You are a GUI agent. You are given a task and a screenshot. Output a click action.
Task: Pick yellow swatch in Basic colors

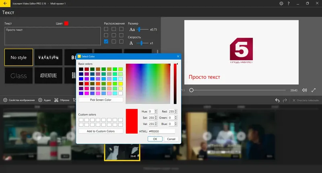pos(120,84)
